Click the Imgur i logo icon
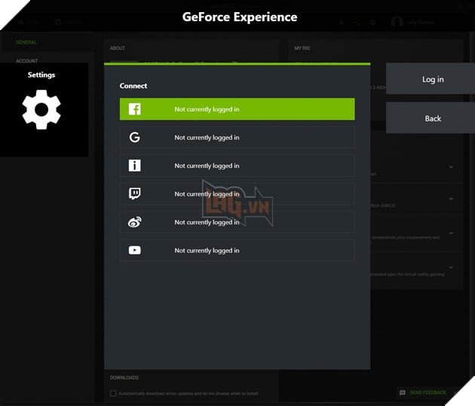The height and width of the screenshot is (406, 475). 134,165
